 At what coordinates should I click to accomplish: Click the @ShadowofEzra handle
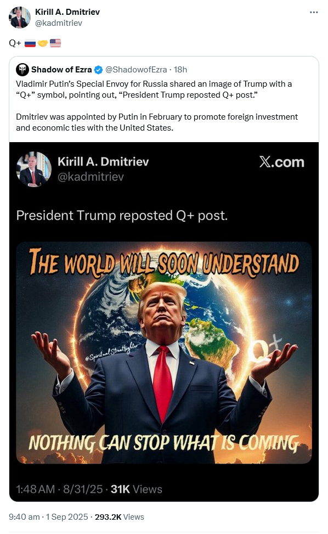(136, 70)
